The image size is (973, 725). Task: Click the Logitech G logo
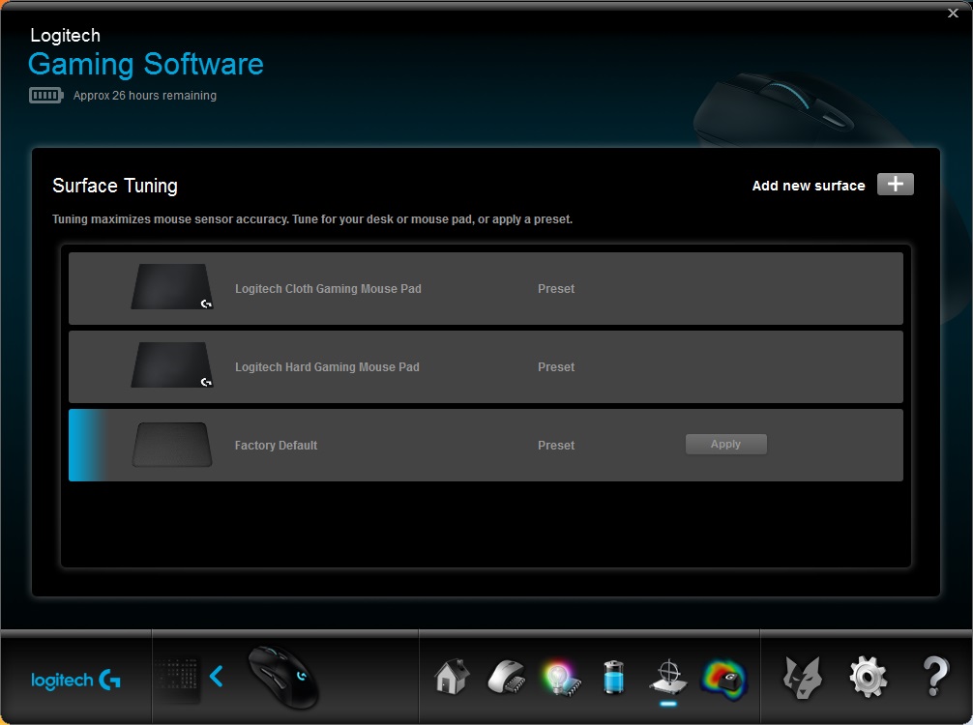[75, 680]
